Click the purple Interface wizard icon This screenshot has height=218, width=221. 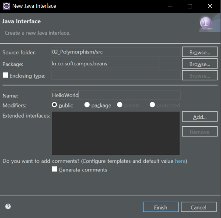(206, 23)
